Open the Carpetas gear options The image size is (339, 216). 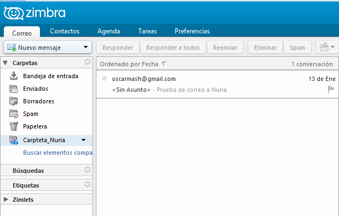pos(88,62)
